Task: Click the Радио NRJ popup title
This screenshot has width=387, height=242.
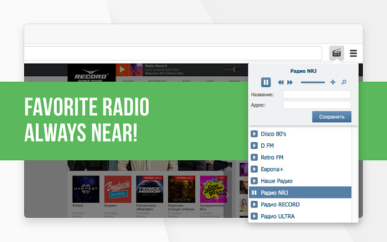Action: pos(304,71)
